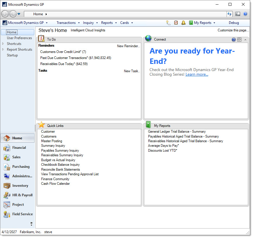Click Customize this page
Viewport: 253px width, 238px height.
click(x=233, y=30)
